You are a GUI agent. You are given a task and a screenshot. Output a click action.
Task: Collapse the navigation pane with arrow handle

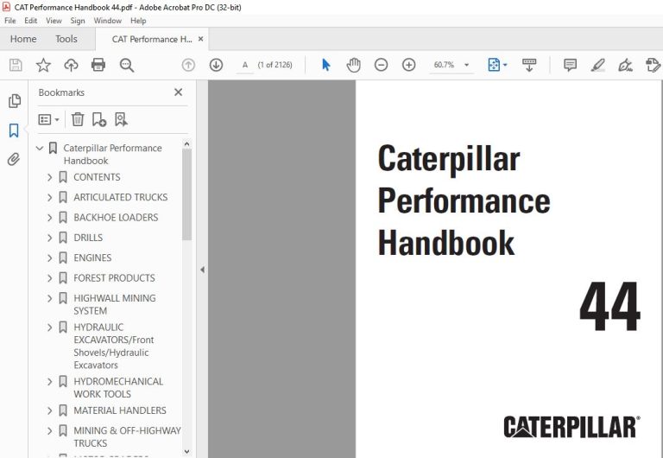click(x=203, y=270)
